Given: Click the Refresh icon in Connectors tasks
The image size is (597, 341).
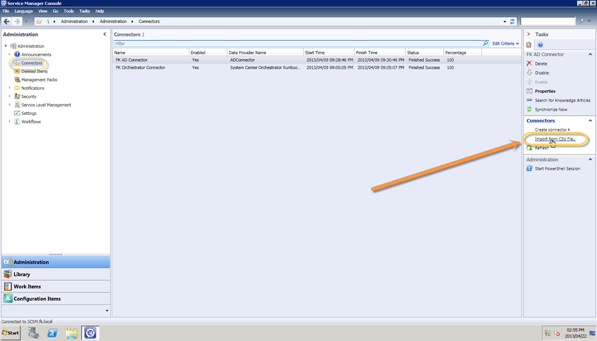Looking at the screenshot, I should tap(529, 148).
